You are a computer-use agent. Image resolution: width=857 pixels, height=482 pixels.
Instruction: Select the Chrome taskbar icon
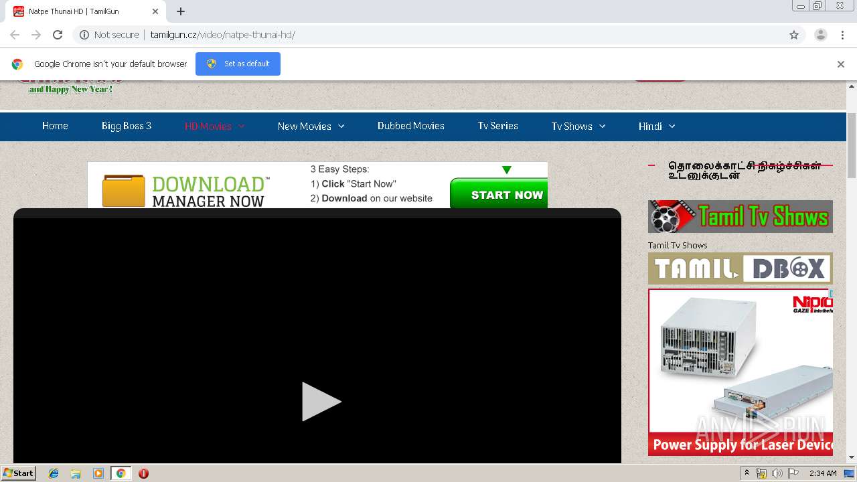121,473
